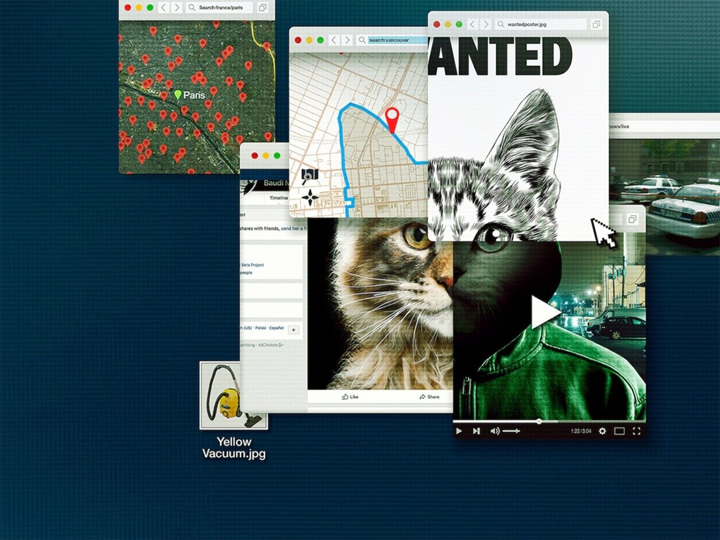Like the cat photo post
The image size is (720, 540).
coord(350,397)
